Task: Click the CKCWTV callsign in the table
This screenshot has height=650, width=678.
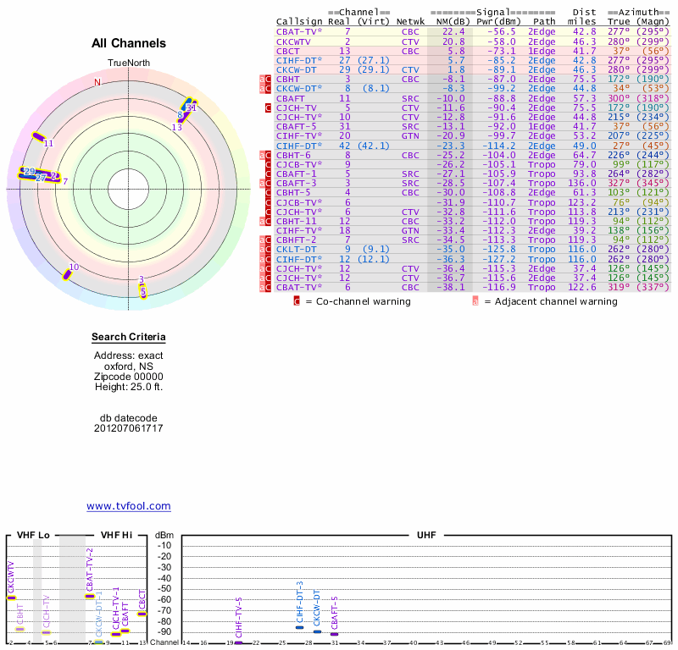Action: tap(295, 41)
